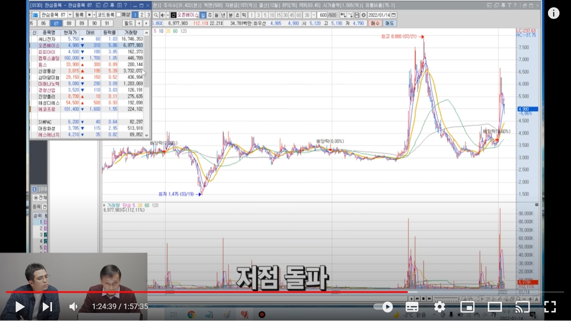Open dropdown arrow next to speaker icon
Screen dimensions: 571x321
168,15
